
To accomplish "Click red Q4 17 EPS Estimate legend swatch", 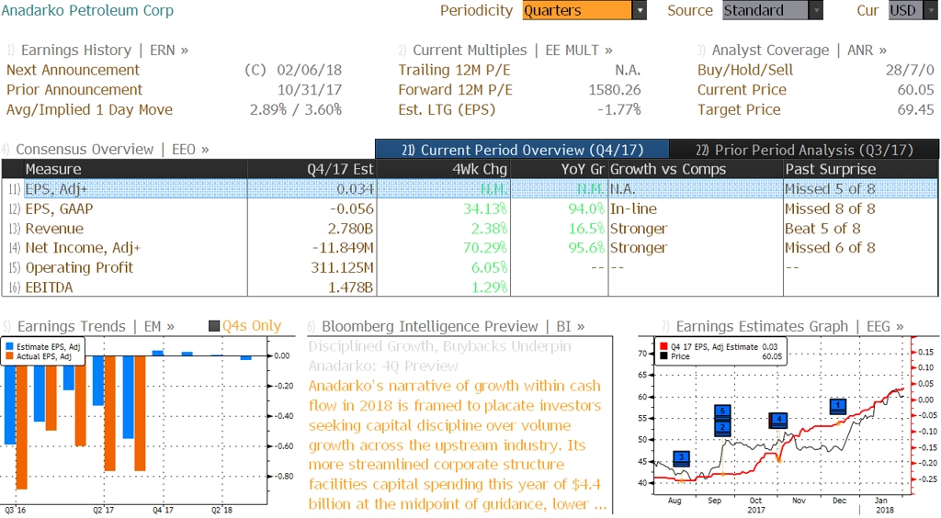I will [x=663, y=346].
